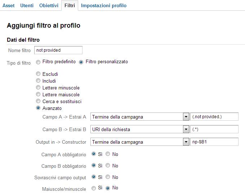The height and width of the screenshot is (194, 245).
Task: Expand the Campo A field dropdown
Action: [140, 117]
